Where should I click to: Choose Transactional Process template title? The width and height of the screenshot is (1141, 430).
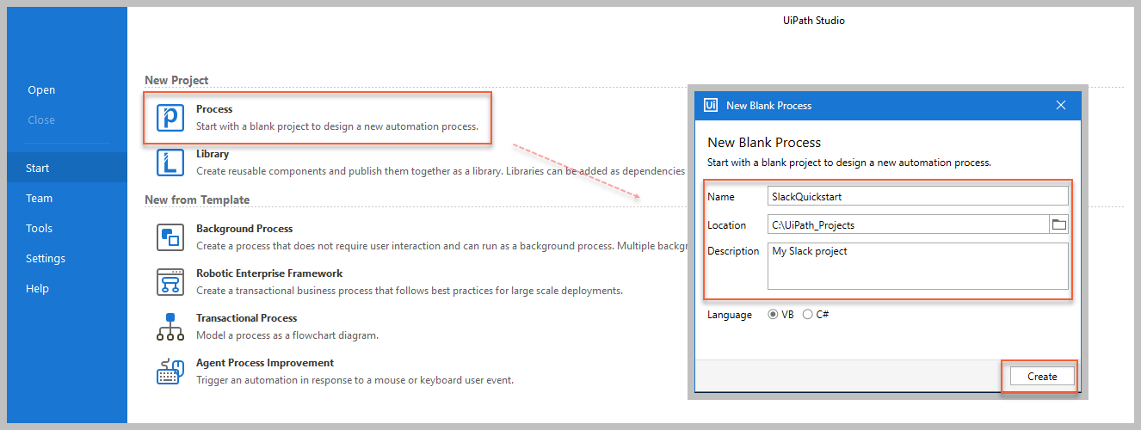point(247,318)
